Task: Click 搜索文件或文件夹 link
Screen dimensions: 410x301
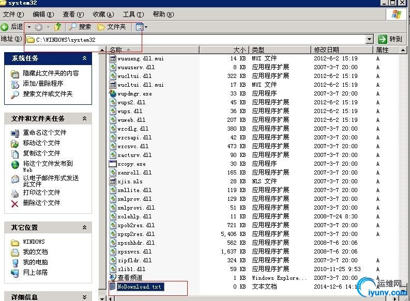Action: point(48,94)
